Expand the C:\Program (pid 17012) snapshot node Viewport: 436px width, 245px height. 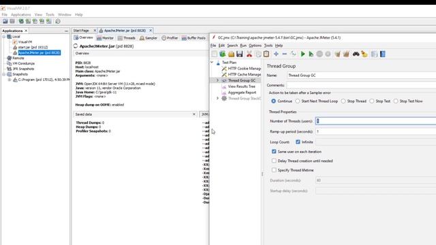10,80
